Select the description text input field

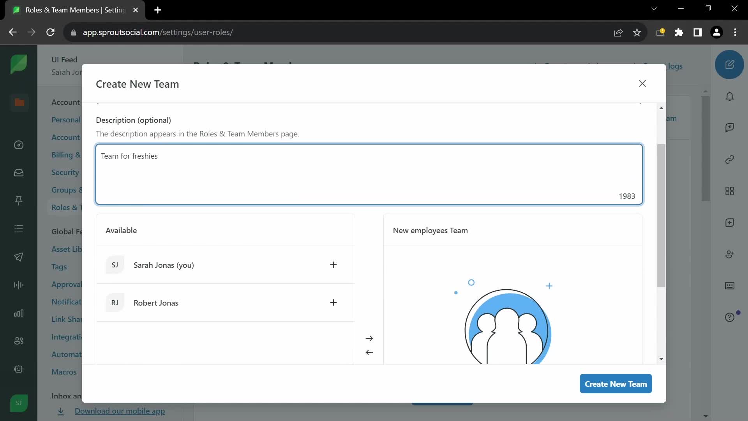369,174
